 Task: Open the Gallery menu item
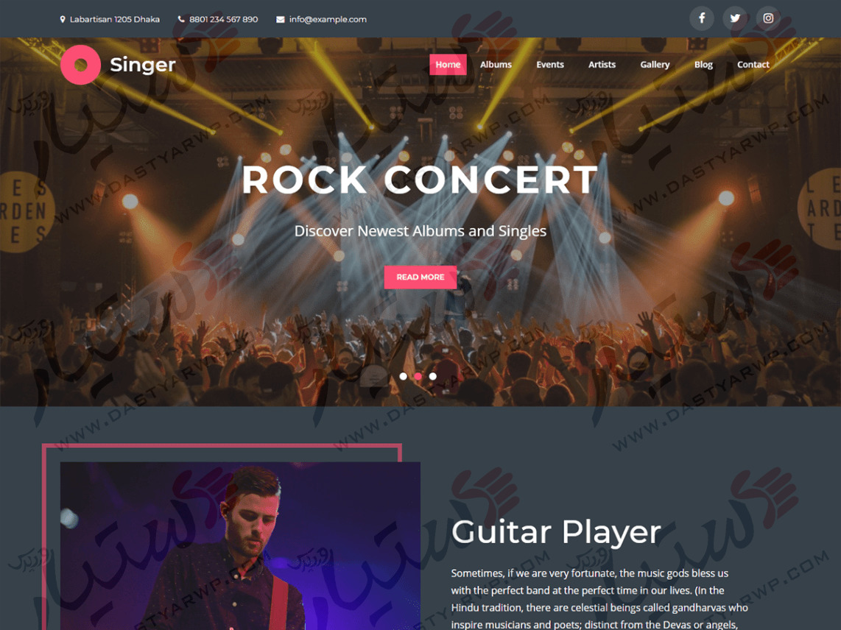655,64
